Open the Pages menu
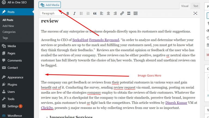The image size is (209, 118). (17, 53)
